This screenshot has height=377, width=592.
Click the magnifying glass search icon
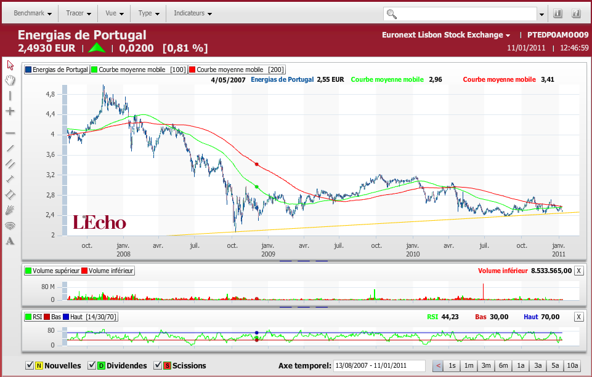coord(392,14)
